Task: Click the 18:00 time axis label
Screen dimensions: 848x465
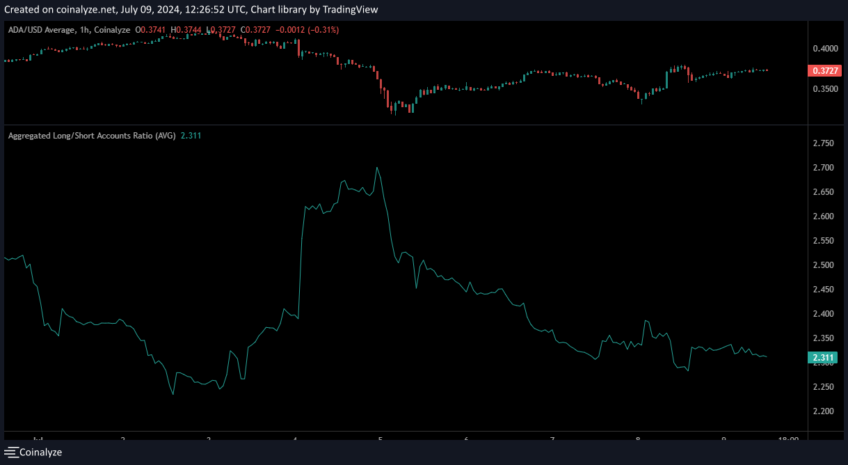Action: point(788,439)
